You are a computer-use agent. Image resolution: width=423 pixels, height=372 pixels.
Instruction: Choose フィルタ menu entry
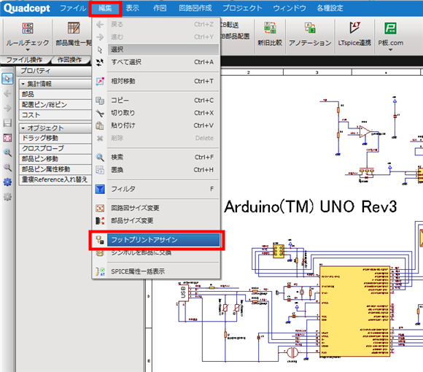coord(163,189)
